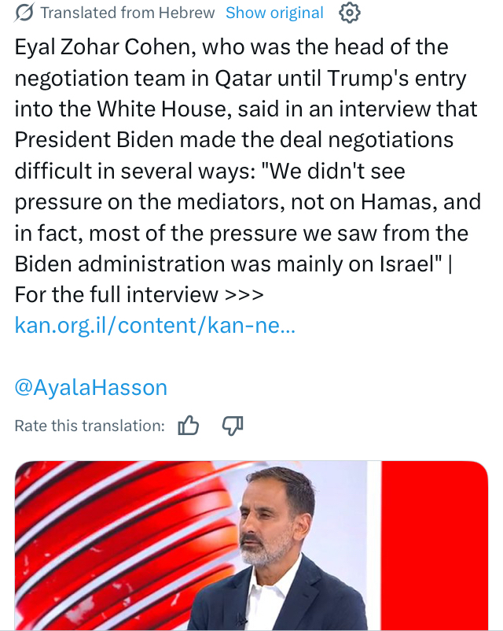
Task: Click the name "Eyal Zohar Cohen"
Action: 104,46
